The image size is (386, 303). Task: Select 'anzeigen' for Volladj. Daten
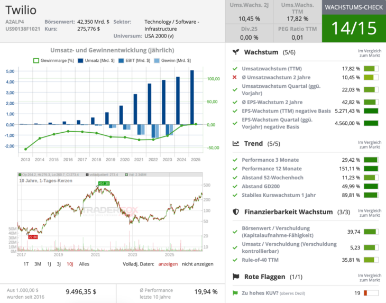(168, 264)
